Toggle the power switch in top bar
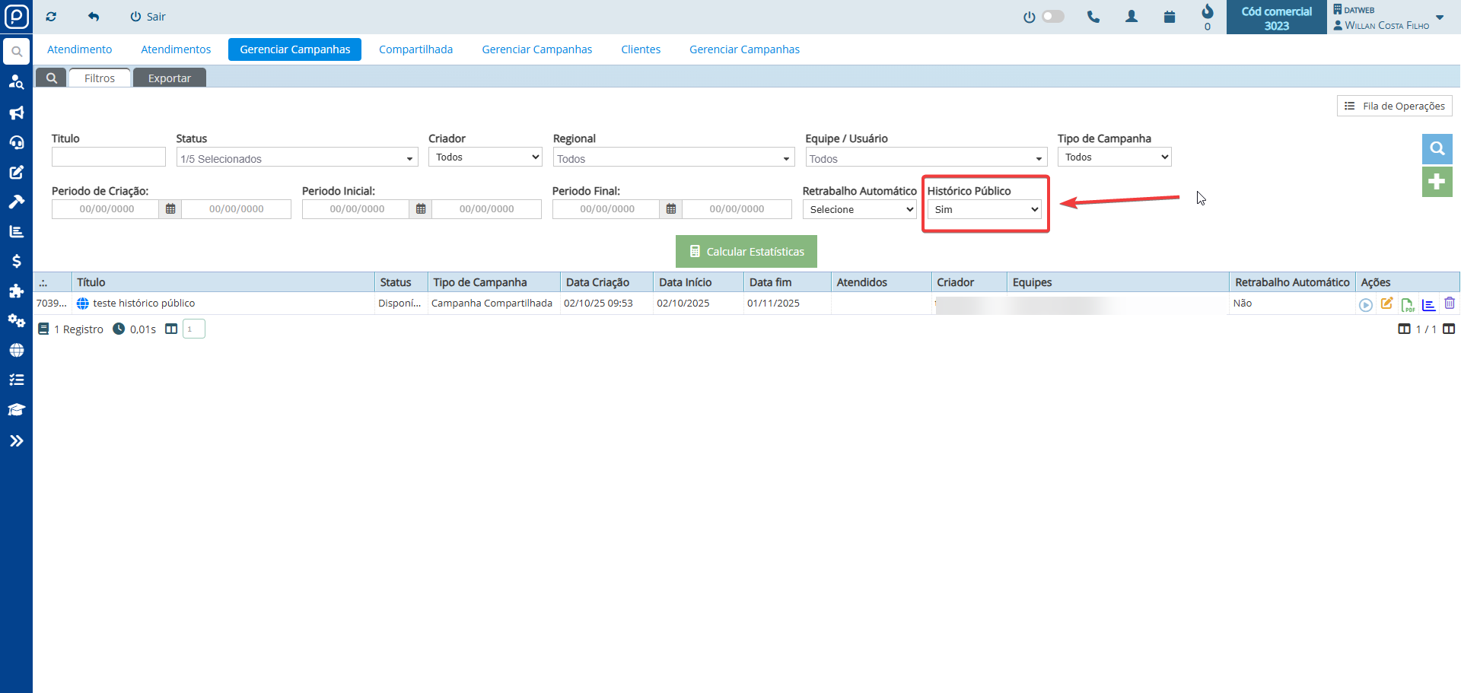1461x693 pixels. coord(1052,17)
